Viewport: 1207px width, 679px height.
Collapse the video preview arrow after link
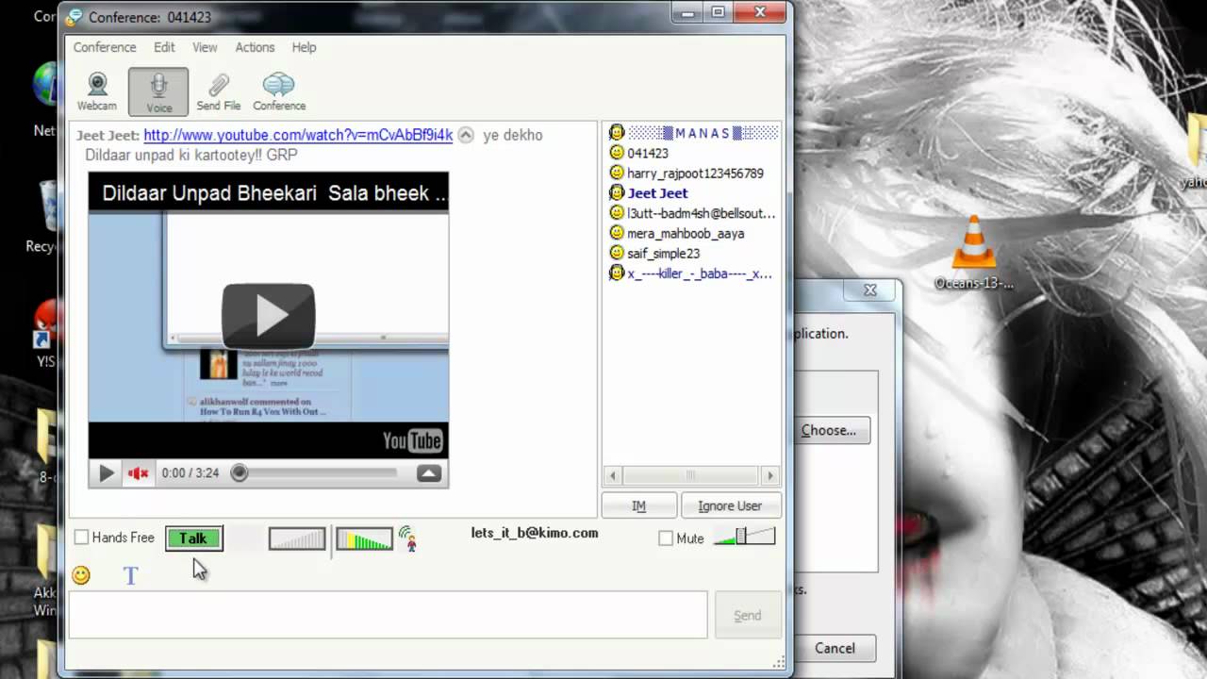[x=466, y=135]
